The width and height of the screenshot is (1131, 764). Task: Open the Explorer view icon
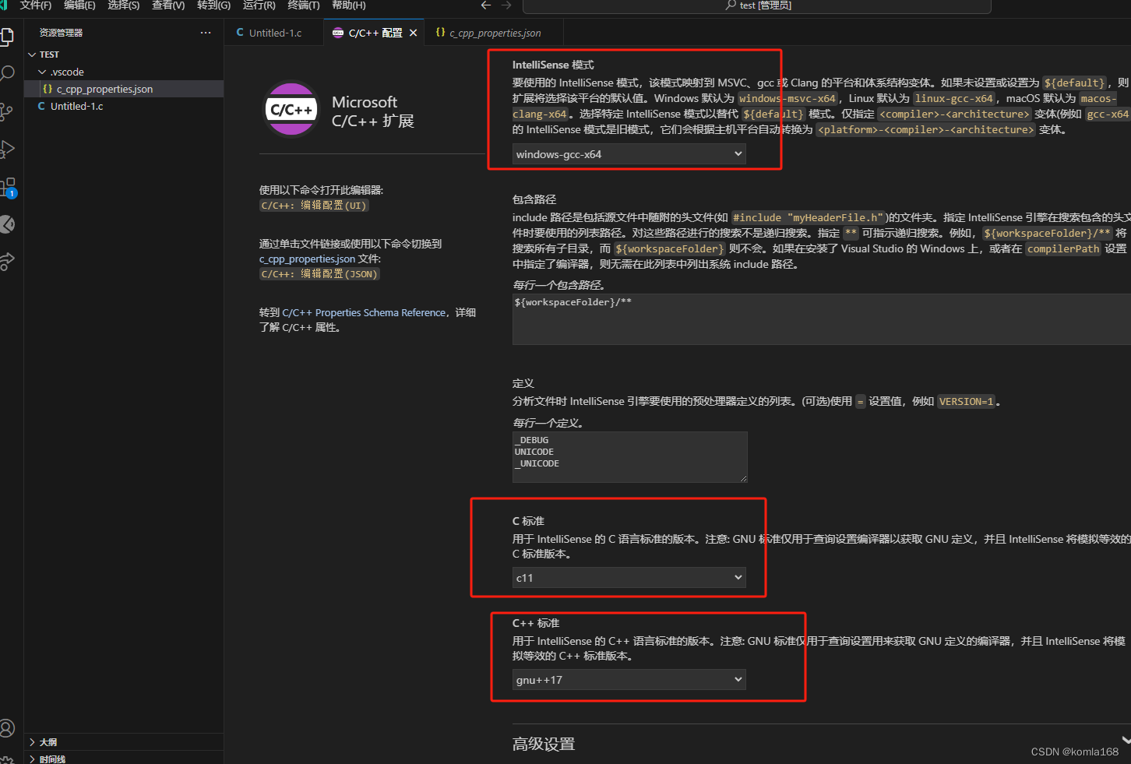click(9, 36)
